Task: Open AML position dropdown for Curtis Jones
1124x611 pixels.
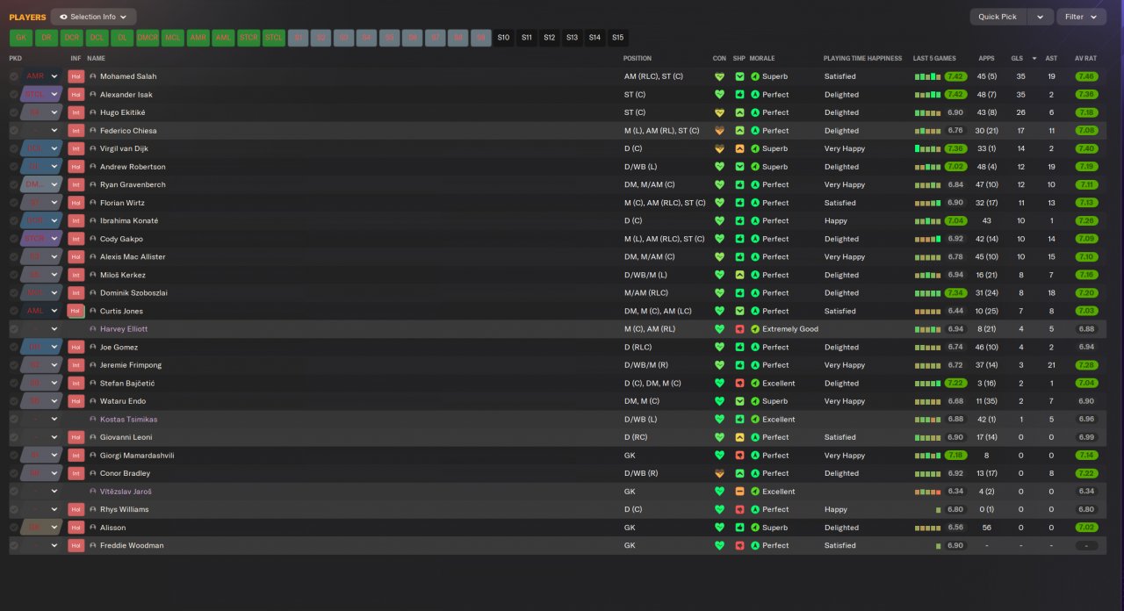Action: 41,311
